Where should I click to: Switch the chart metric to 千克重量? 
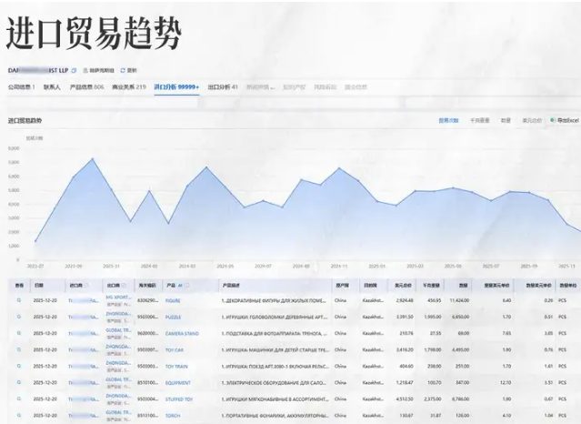(x=479, y=119)
